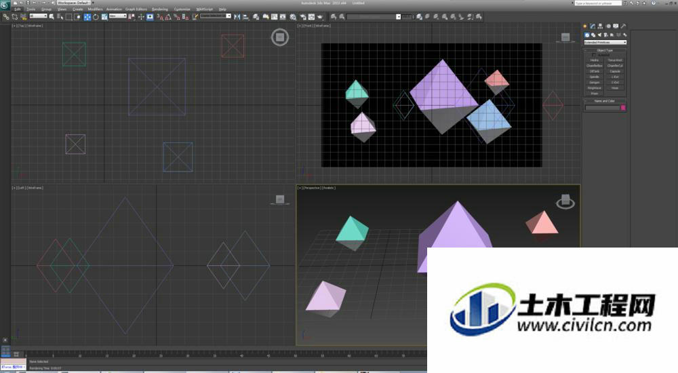The image size is (678, 373).
Task: Select Cameras category in Create panel
Action: pyautogui.click(x=605, y=35)
